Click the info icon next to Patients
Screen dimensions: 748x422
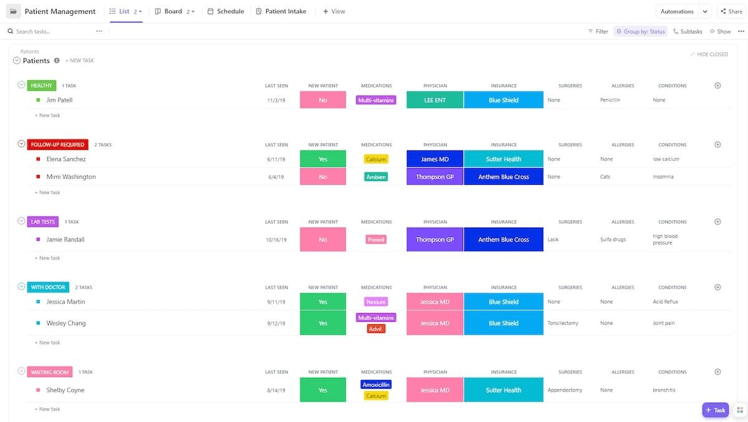point(57,60)
